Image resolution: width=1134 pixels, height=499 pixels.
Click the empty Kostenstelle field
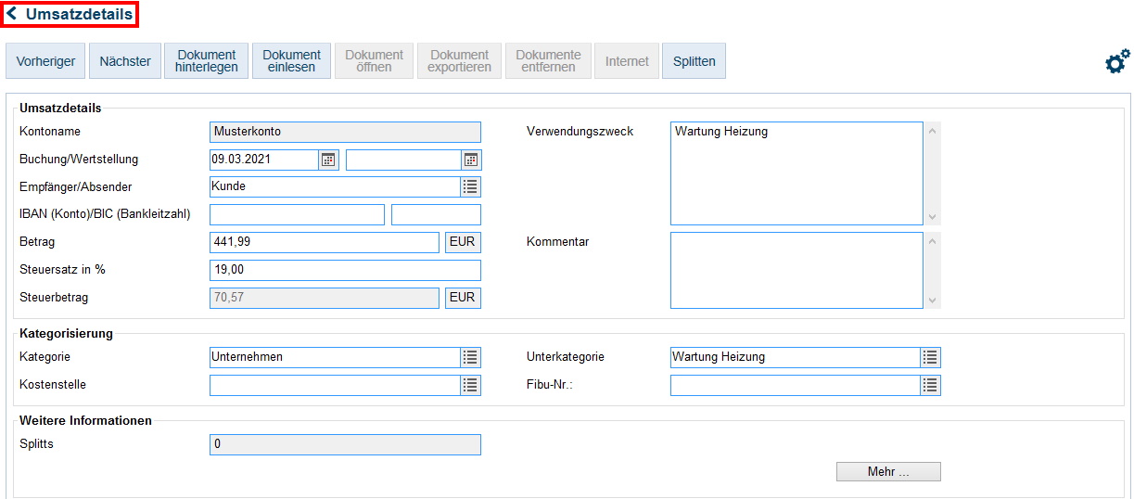coord(335,385)
